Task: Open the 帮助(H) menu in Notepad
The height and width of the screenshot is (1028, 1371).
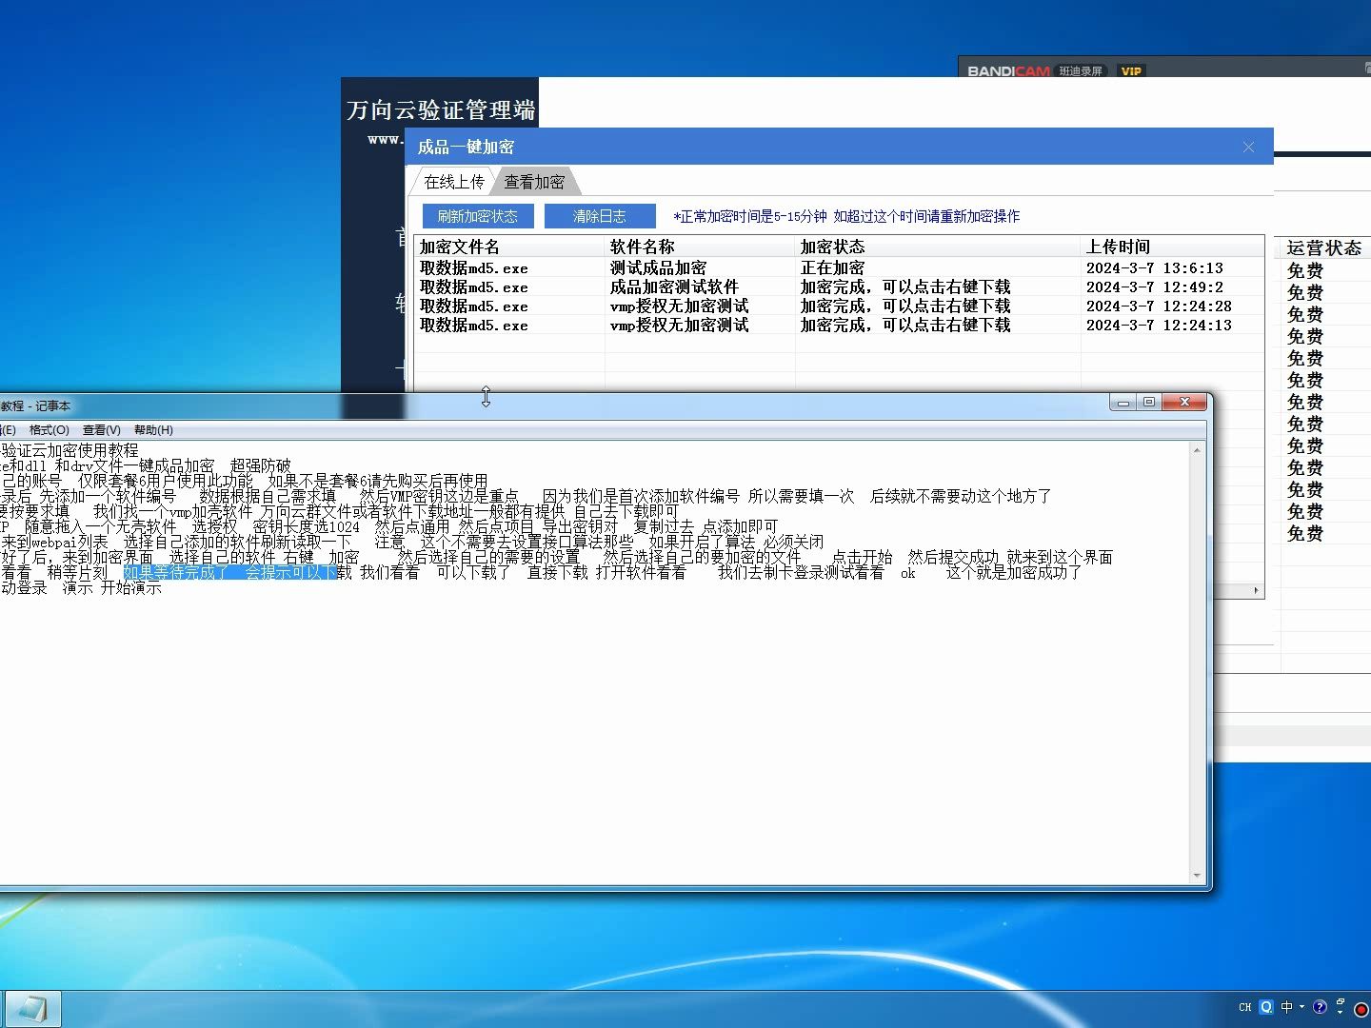Action: coord(153,430)
